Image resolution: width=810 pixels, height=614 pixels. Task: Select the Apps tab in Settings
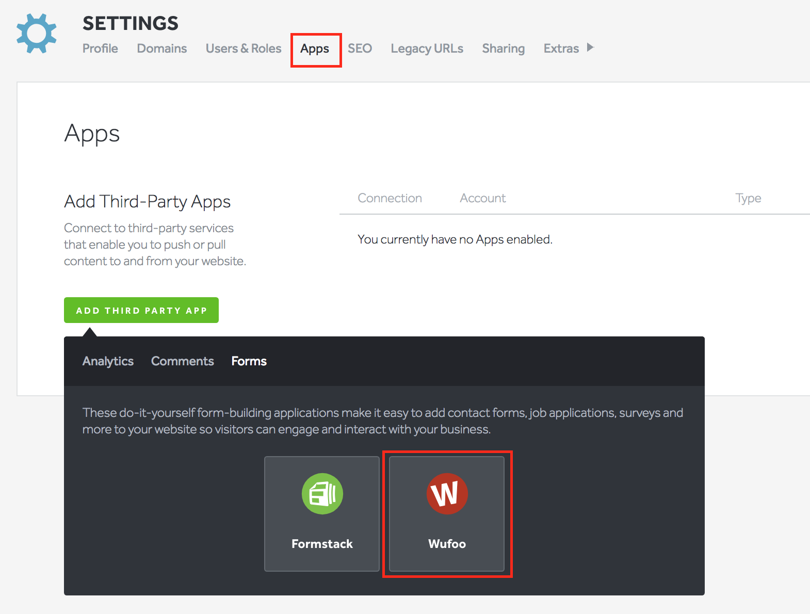(x=315, y=49)
